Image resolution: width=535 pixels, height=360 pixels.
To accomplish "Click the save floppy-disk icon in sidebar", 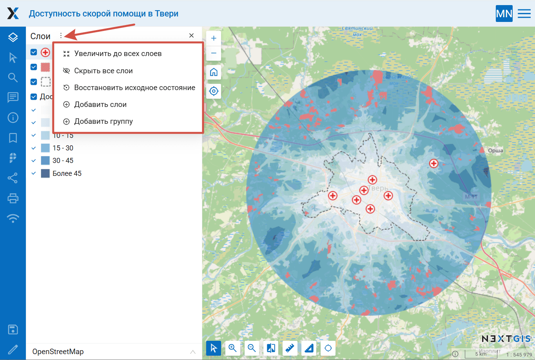I will tap(13, 329).
